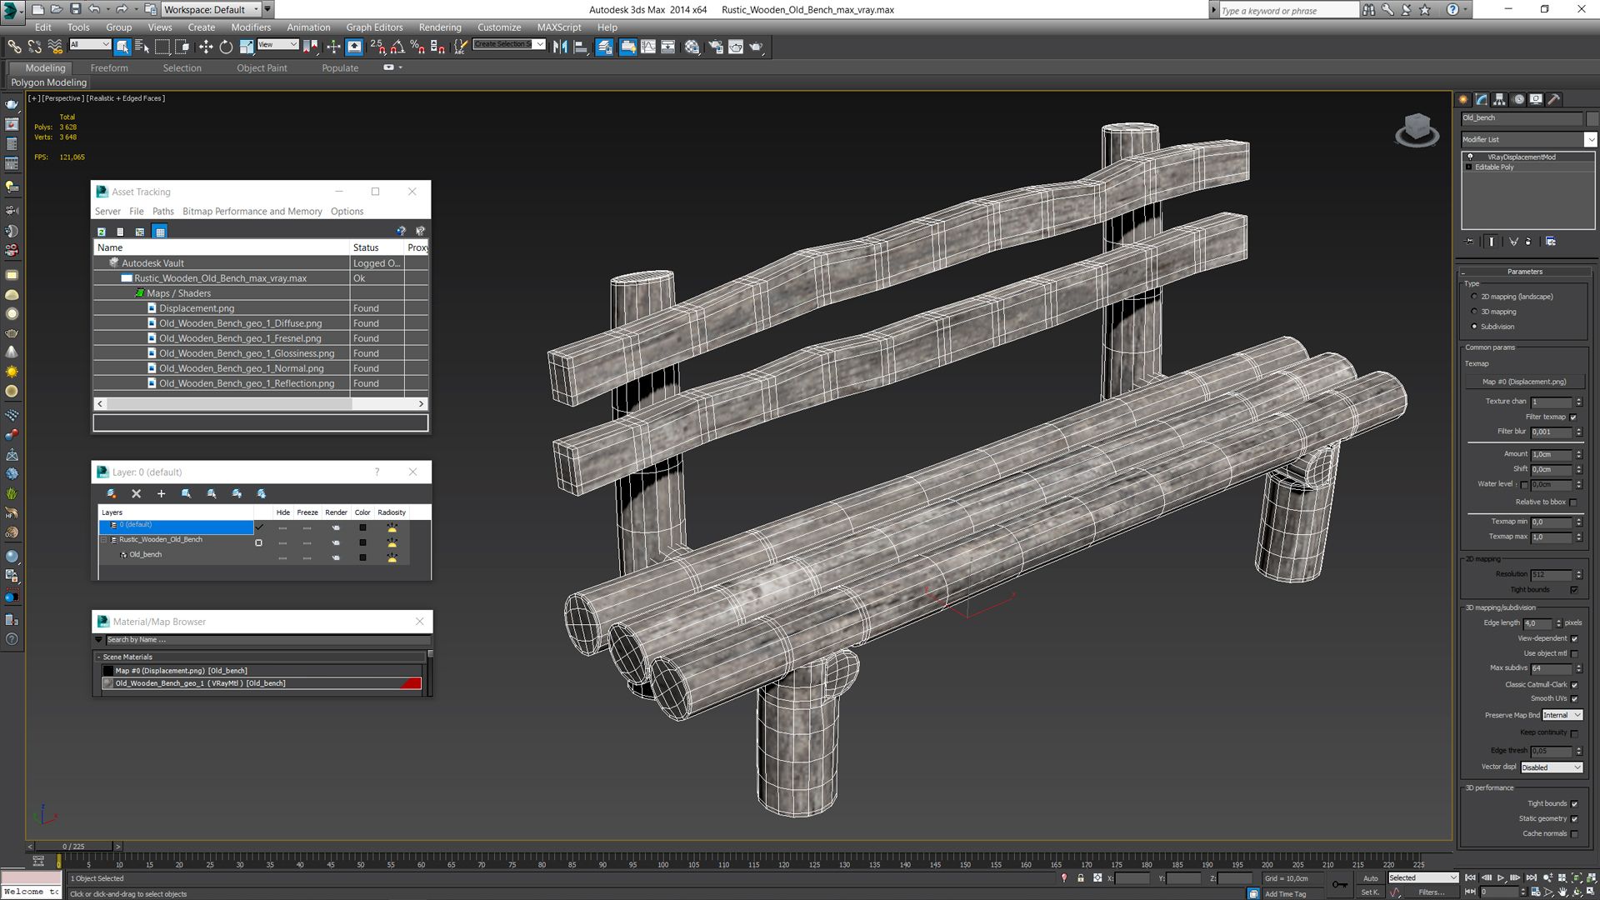Click the Displacement.png asset entry
Screen dimensions: 1600x900
pyautogui.click(x=196, y=307)
